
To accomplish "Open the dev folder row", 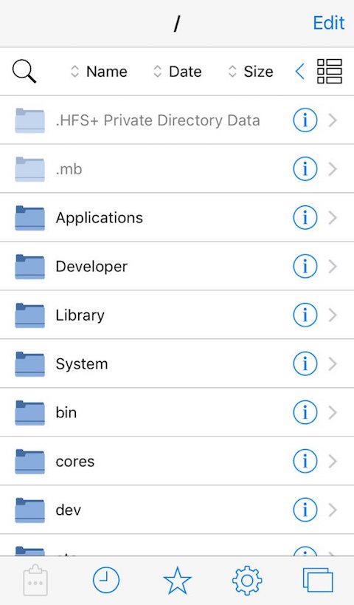I will pyautogui.click(x=177, y=510).
